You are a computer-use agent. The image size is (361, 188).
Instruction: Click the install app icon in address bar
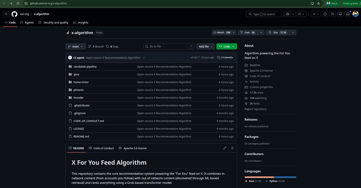(312, 3)
